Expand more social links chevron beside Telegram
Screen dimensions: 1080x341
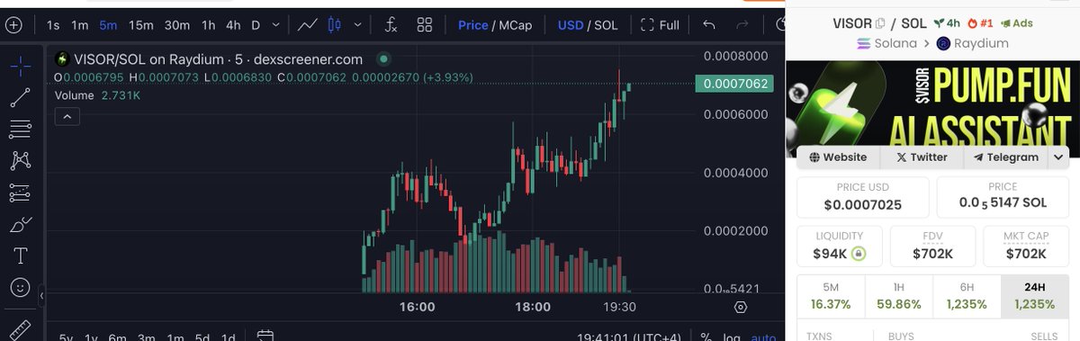1057,157
